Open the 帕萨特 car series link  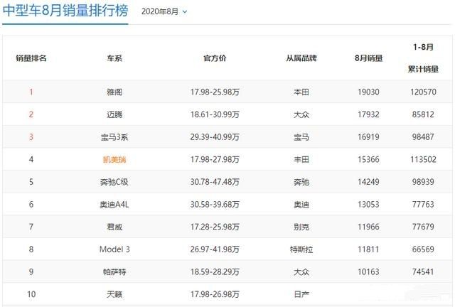pyautogui.click(x=114, y=272)
